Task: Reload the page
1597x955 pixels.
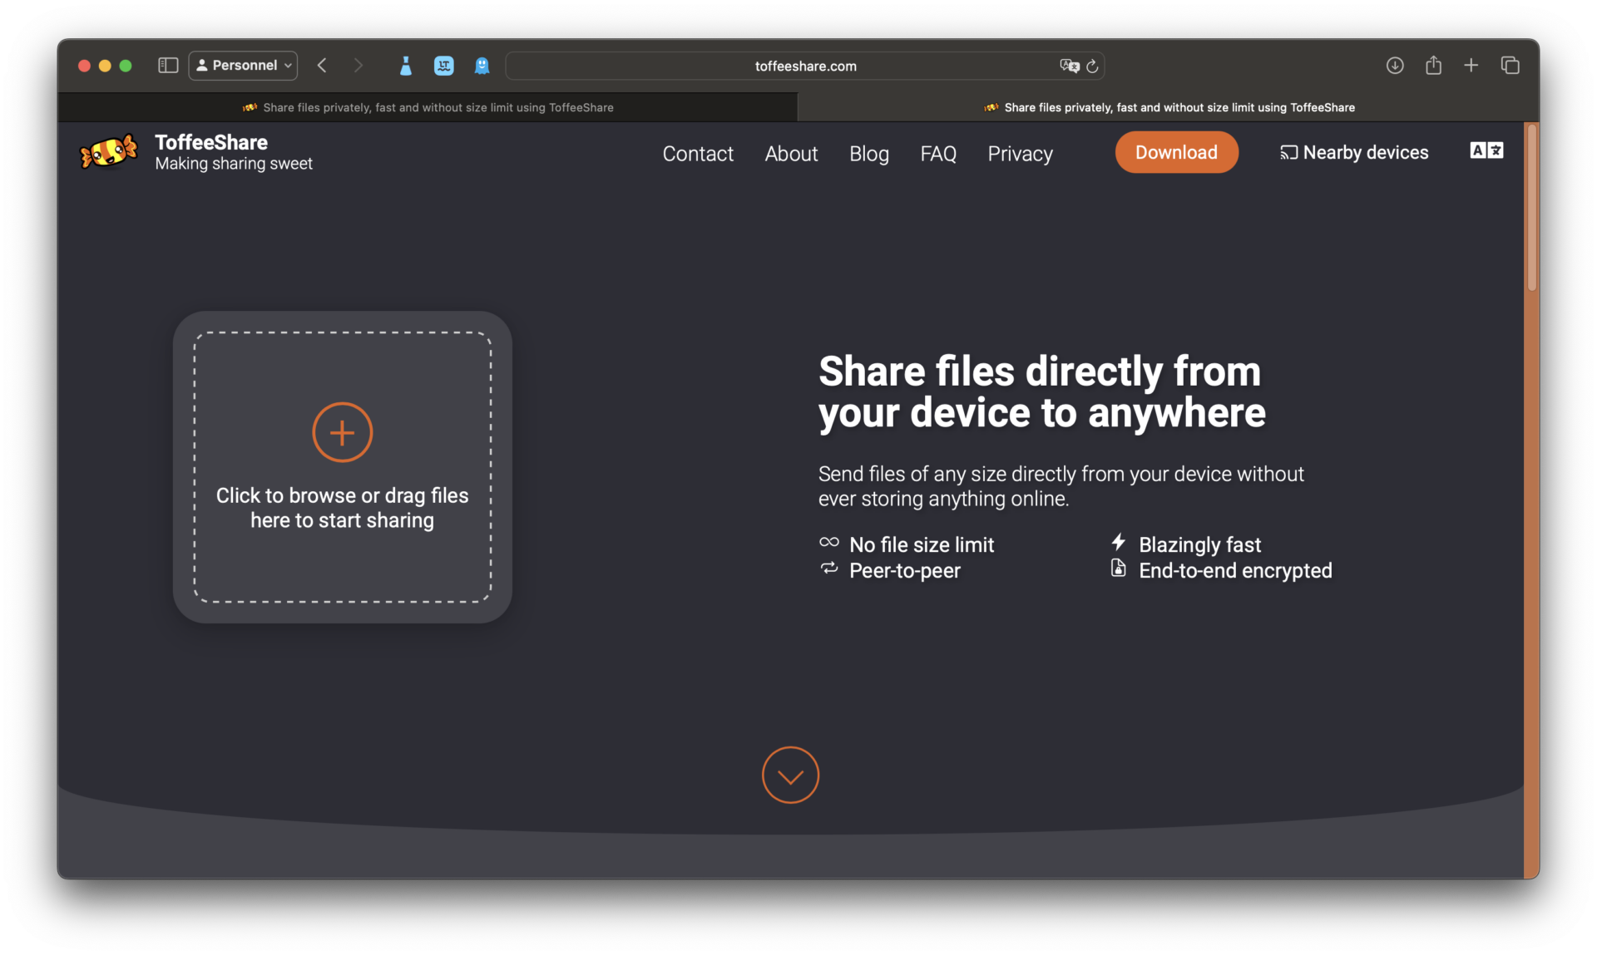Action: coord(1093,66)
